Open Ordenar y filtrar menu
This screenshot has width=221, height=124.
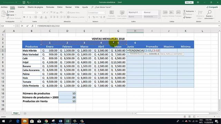coord(200,14)
